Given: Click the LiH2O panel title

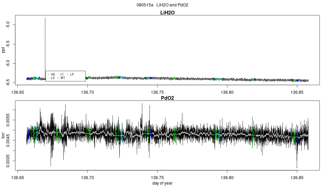Looking at the screenshot, I should tap(168, 13).
